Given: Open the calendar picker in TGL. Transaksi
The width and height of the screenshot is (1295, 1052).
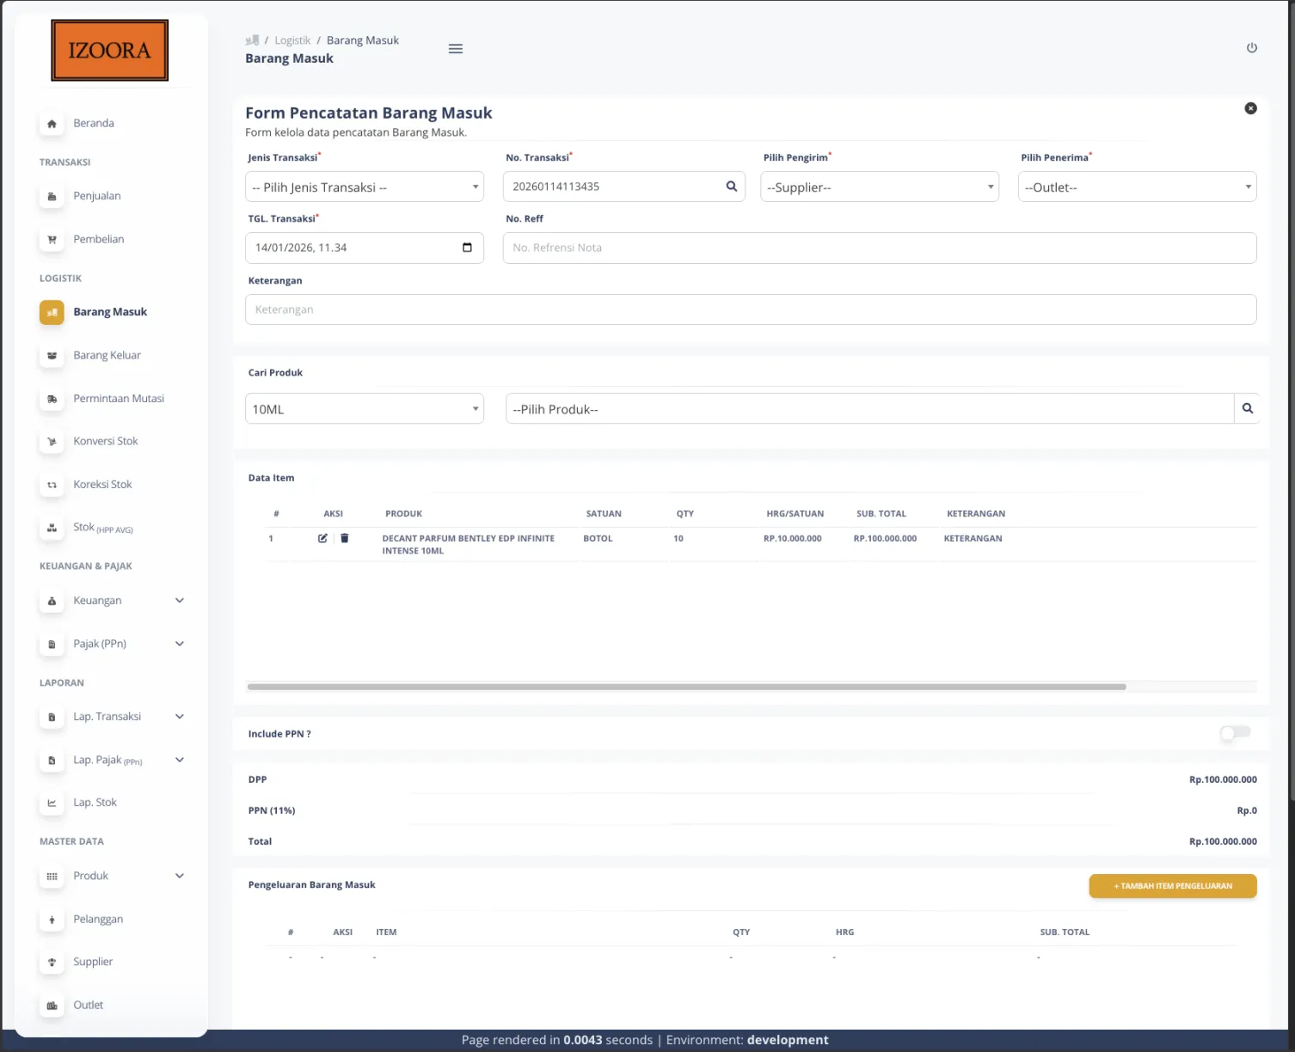Looking at the screenshot, I should (467, 248).
